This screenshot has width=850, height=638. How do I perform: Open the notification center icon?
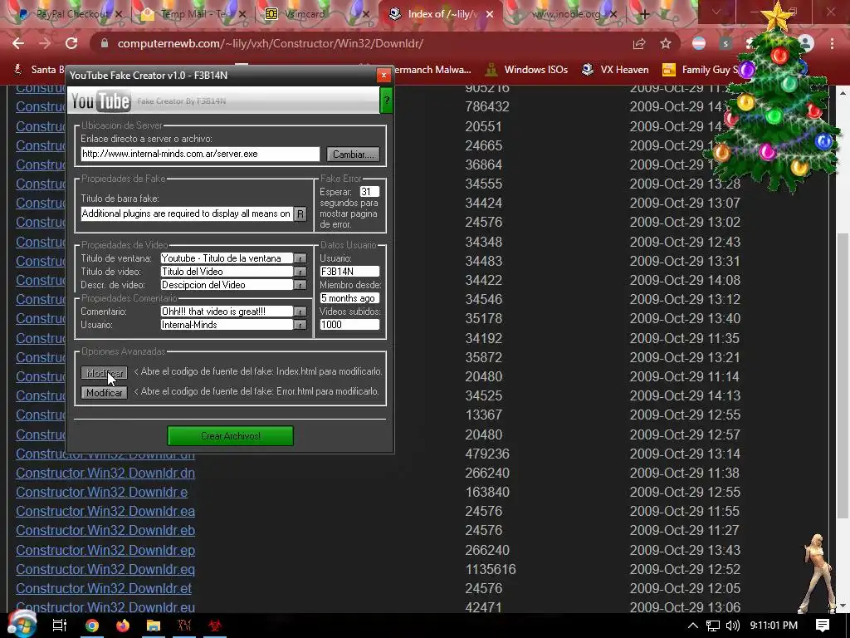[x=823, y=625]
